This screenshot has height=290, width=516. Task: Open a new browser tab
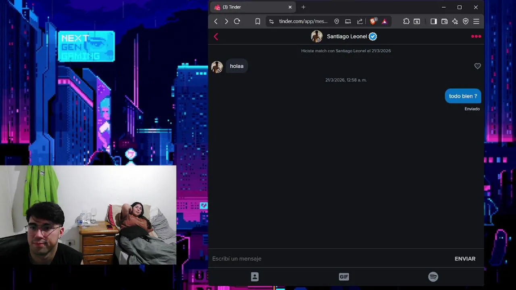tap(304, 7)
